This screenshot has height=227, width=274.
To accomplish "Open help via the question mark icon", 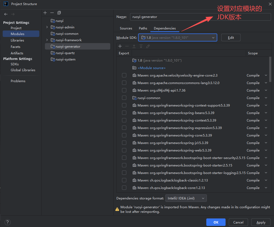I will pyautogui.click(x=7, y=222).
